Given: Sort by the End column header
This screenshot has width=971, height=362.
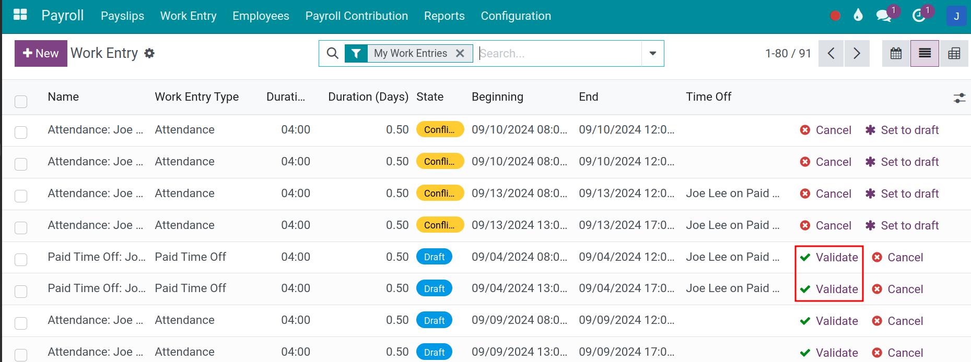Looking at the screenshot, I should 588,96.
